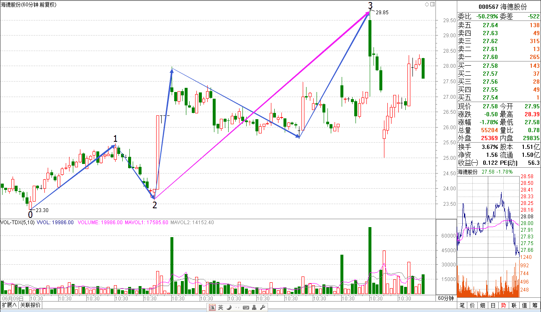
Task: Click the 'PE(动)' value 56.3
Action: [x=534, y=163]
